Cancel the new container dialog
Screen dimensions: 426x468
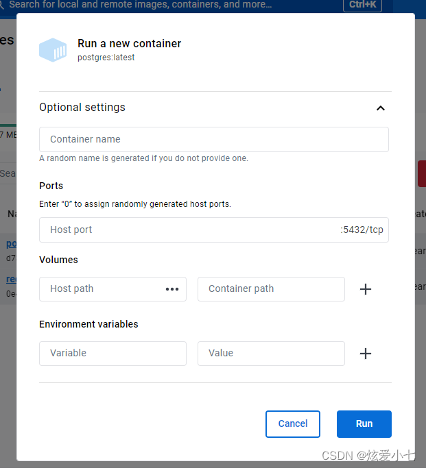click(293, 424)
